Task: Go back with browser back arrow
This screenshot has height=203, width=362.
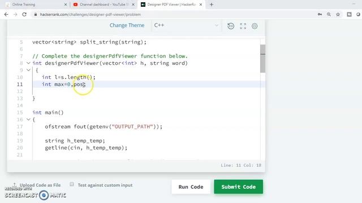Action: [6, 15]
